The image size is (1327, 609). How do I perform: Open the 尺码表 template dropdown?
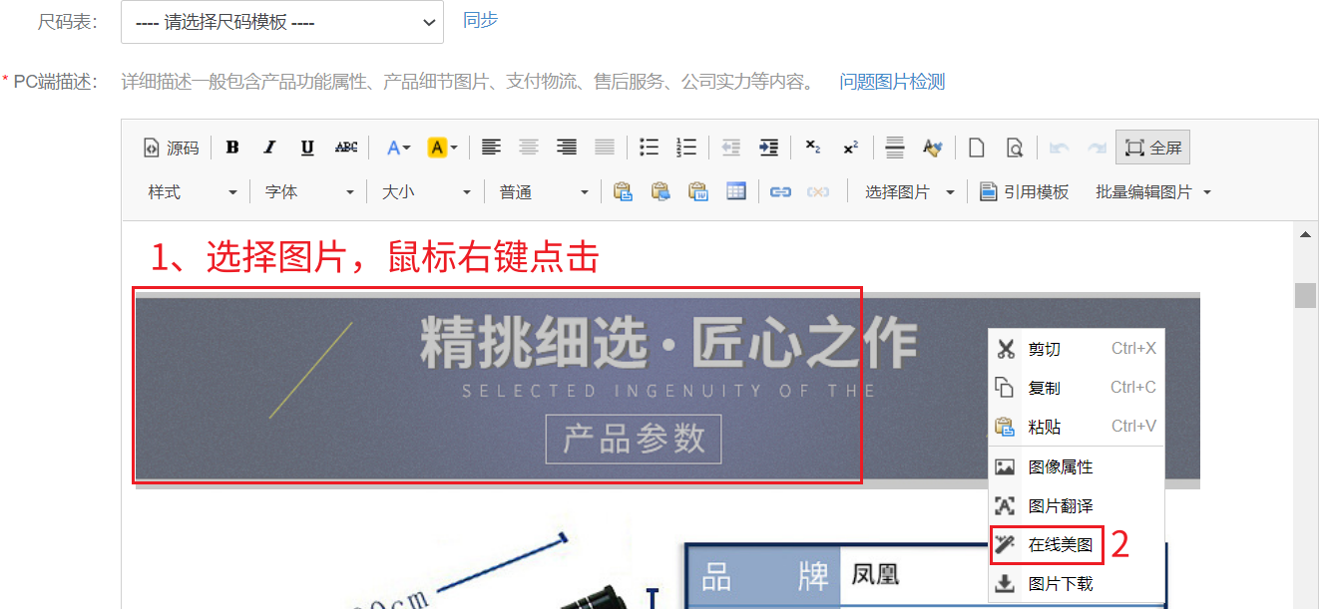pyautogui.click(x=282, y=22)
